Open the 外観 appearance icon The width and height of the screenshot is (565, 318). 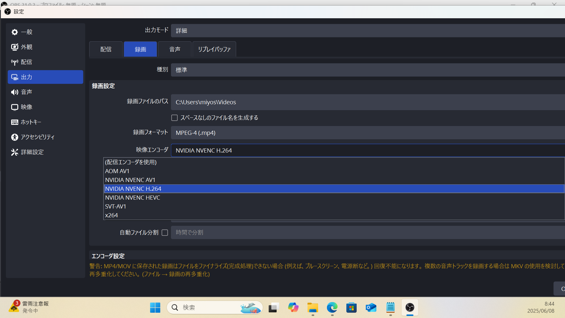point(15,47)
